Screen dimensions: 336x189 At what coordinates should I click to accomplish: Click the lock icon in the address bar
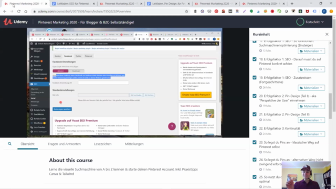click(x=34, y=12)
